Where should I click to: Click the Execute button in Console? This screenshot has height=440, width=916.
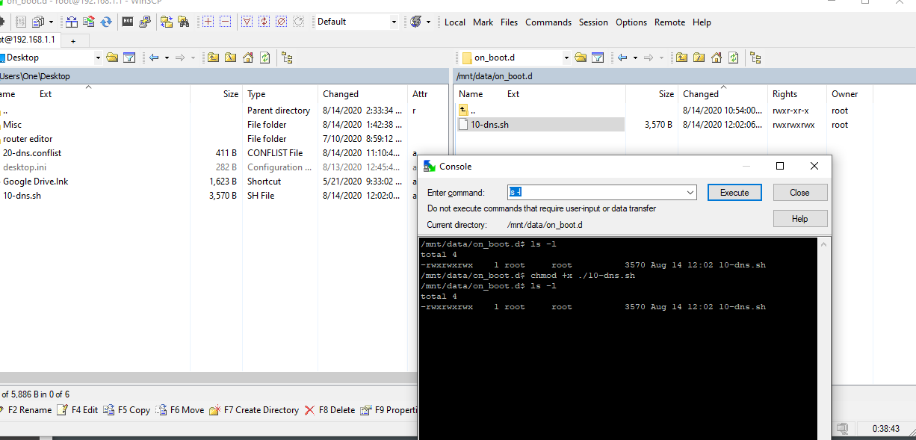pos(734,192)
